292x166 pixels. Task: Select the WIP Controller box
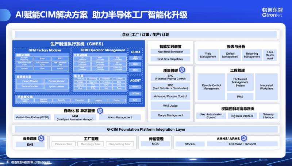[x=100, y=59]
